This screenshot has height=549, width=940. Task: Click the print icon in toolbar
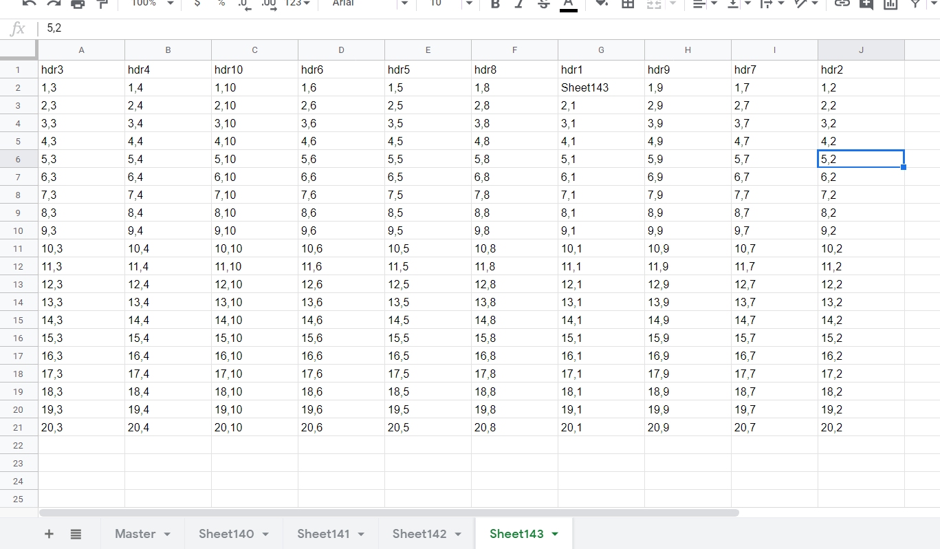click(x=78, y=4)
